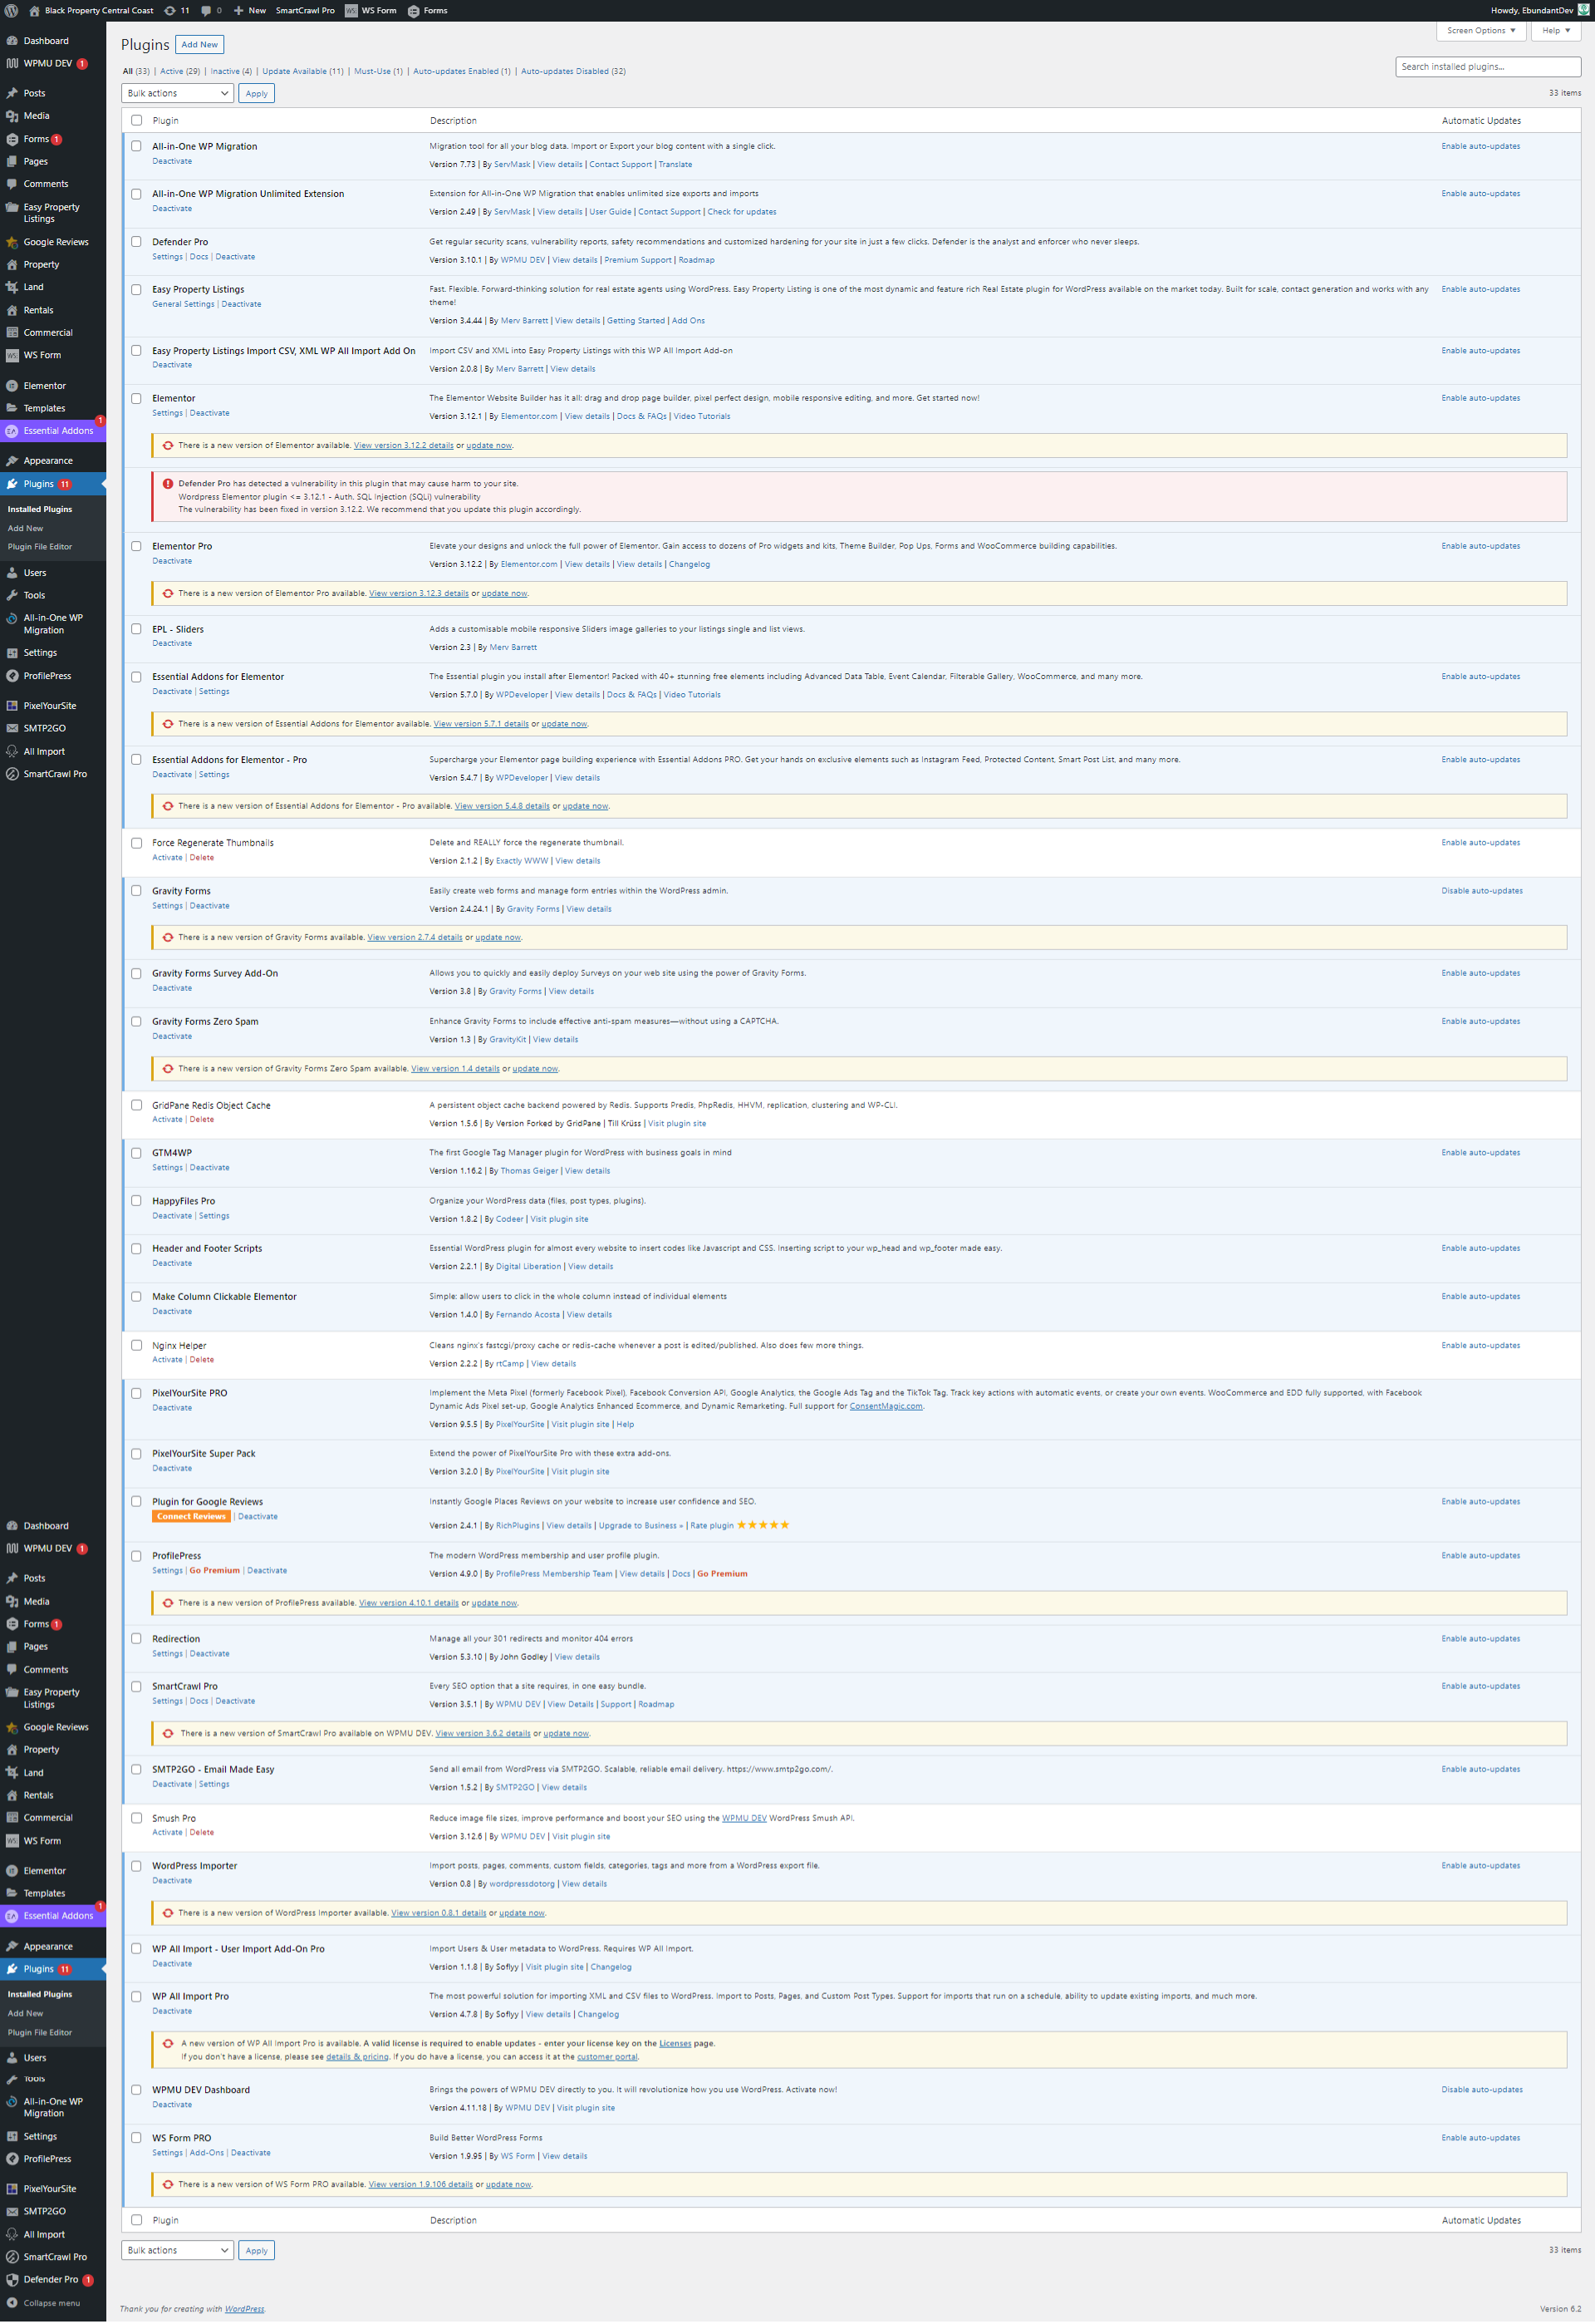
Task: Click the Add New plugin button
Action: point(199,44)
